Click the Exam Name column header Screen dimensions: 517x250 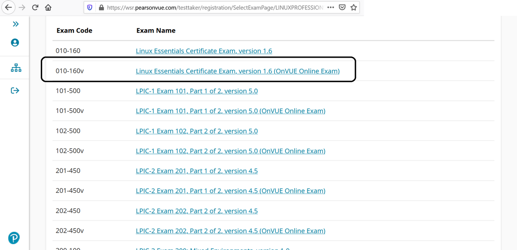(x=156, y=30)
